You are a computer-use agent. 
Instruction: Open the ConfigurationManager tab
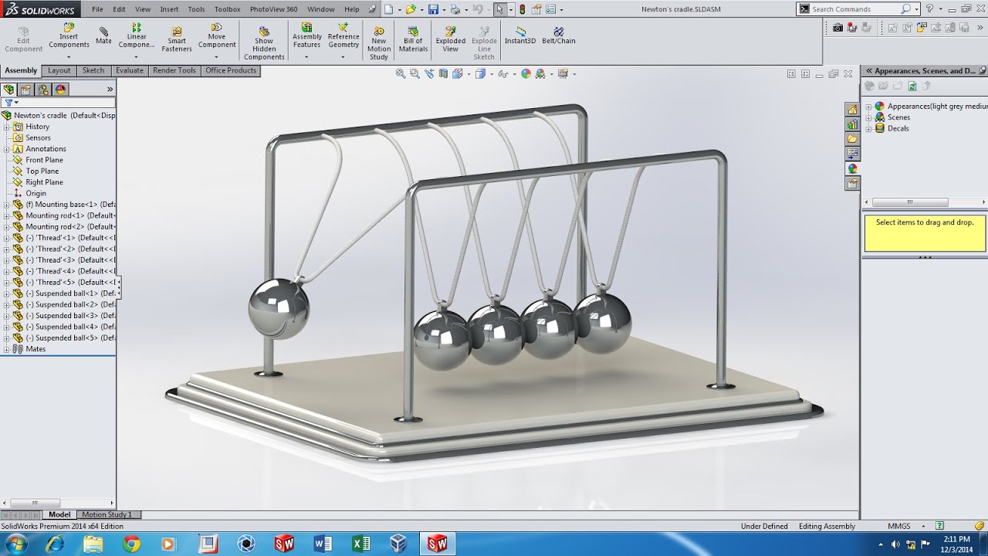(x=43, y=90)
